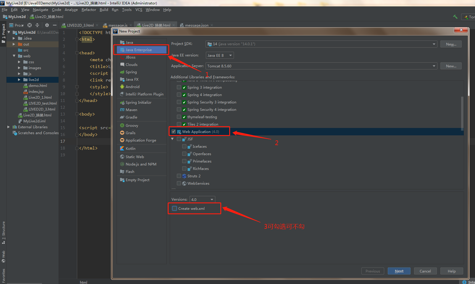Select Java Enterprise project type
The image size is (475, 284).
tap(142, 50)
